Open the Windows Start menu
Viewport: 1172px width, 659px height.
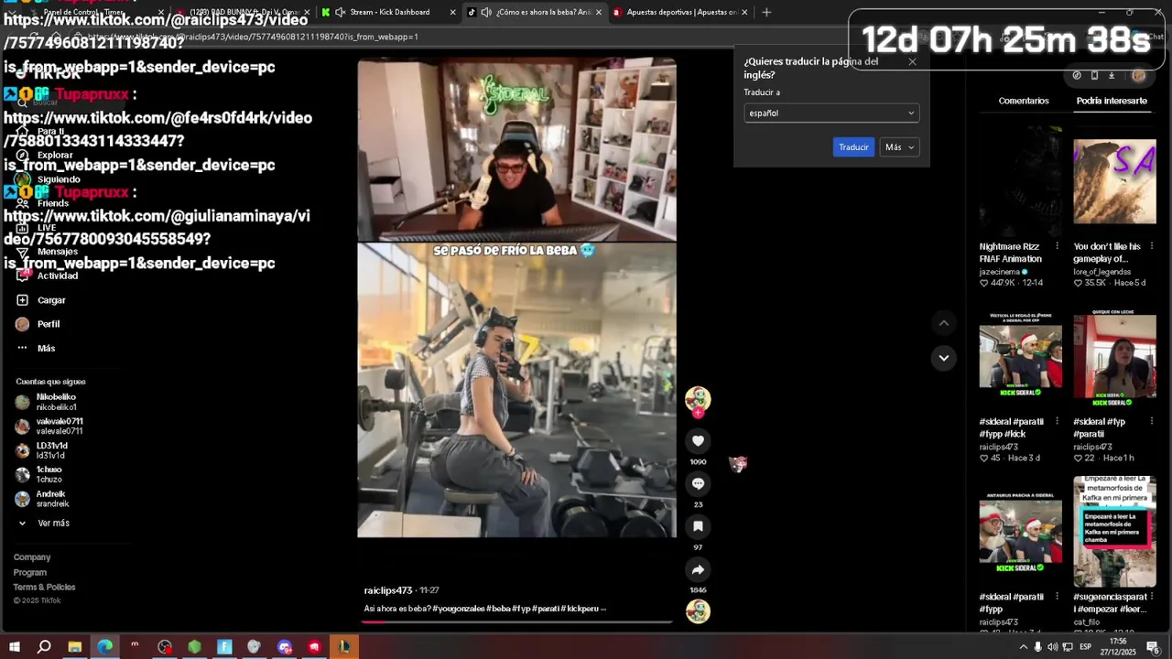[x=15, y=647]
